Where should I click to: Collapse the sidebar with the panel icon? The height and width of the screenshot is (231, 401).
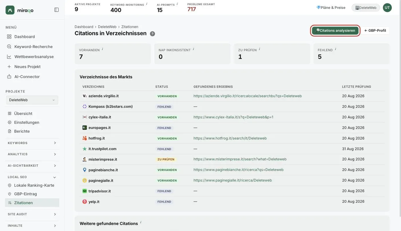click(x=56, y=10)
